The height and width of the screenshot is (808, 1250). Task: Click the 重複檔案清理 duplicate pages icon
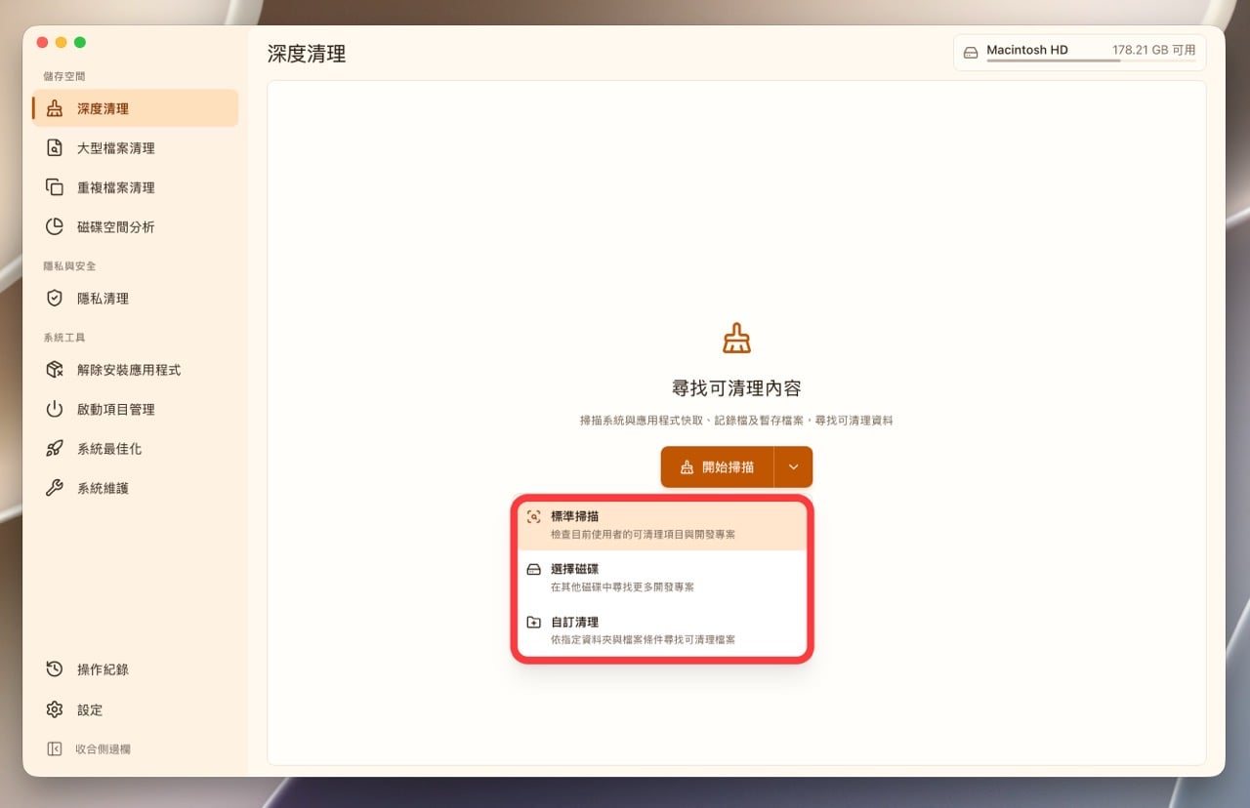point(55,187)
